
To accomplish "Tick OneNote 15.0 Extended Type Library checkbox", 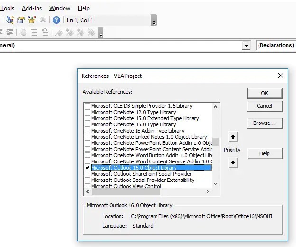I will click(x=87, y=118).
